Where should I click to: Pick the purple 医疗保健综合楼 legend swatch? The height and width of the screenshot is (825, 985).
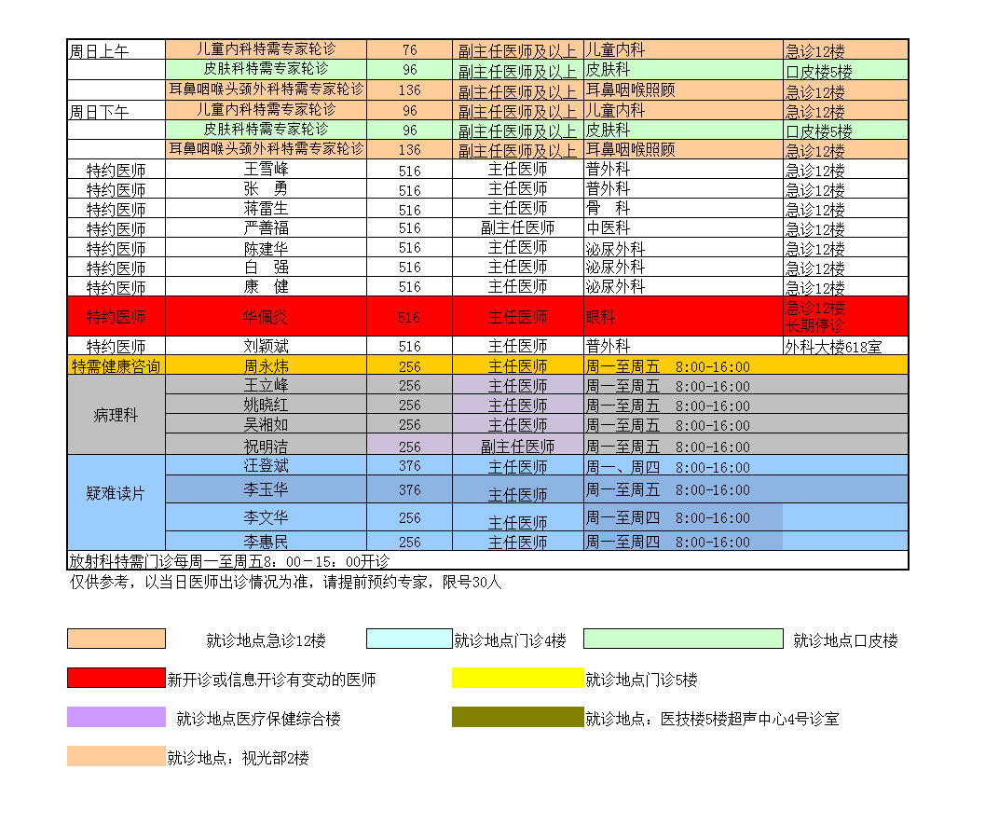click(116, 717)
